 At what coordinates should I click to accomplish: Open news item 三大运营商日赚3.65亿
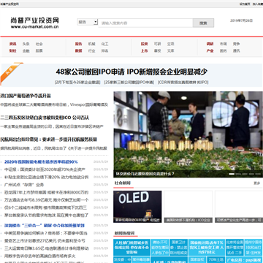tap(47, 248)
